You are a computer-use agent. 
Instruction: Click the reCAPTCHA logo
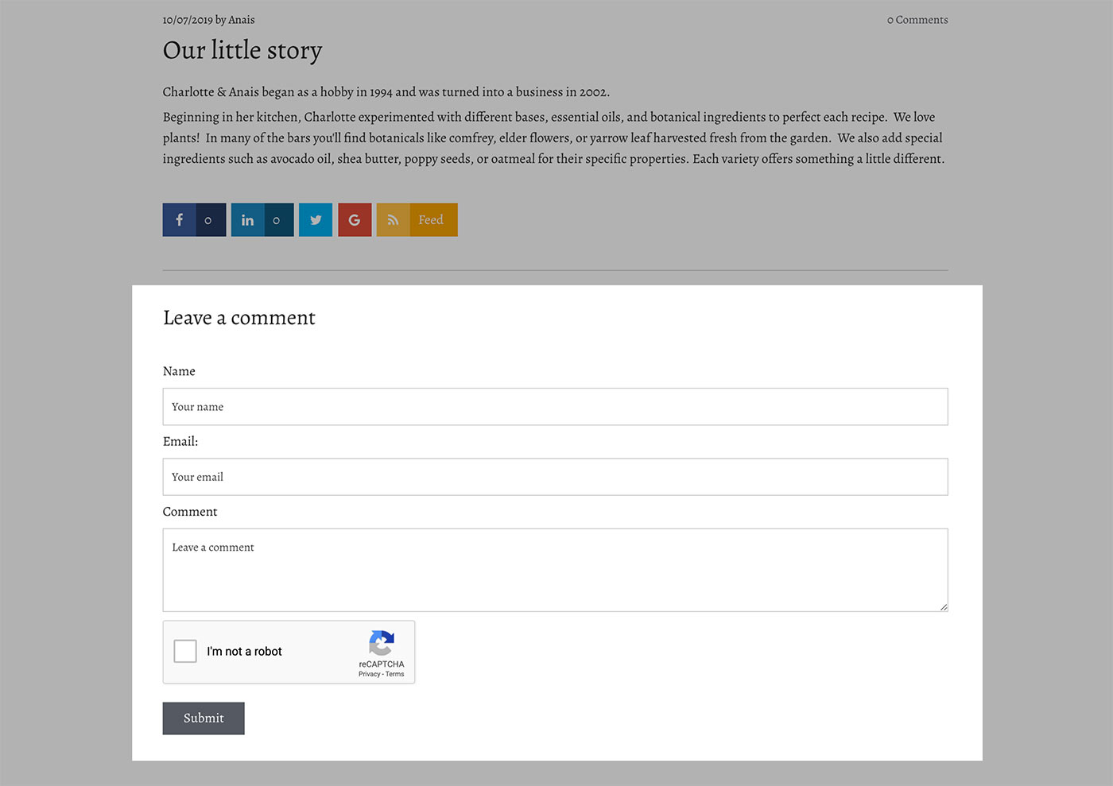click(x=382, y=643)
